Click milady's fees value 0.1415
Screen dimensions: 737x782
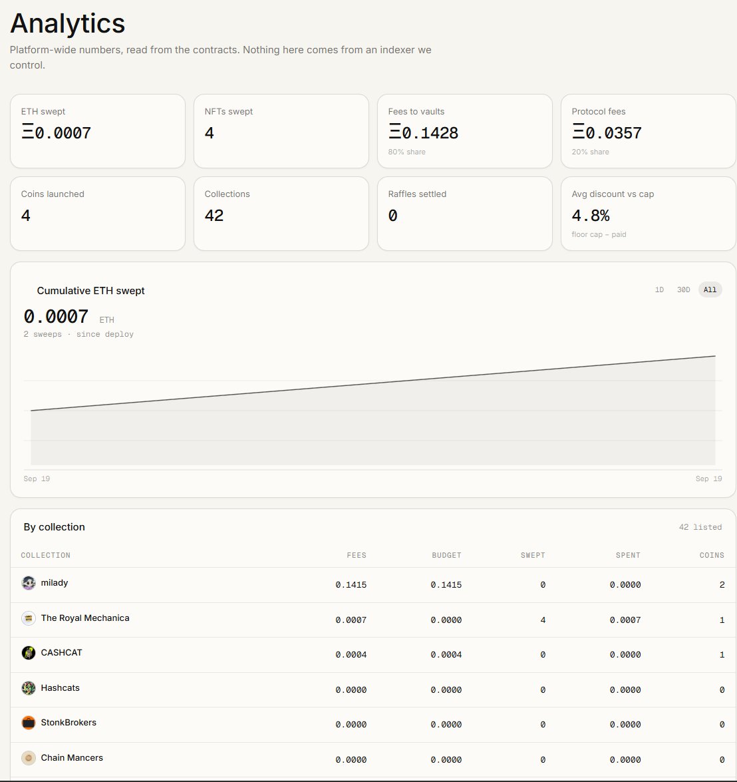351,585
